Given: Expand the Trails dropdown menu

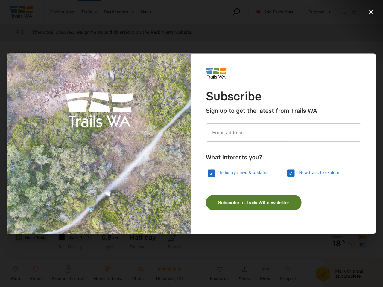Looking at the screenshot, I should [89, 12].
